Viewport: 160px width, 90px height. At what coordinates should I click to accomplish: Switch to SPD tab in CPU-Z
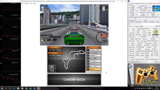click(x=146, y=3)
